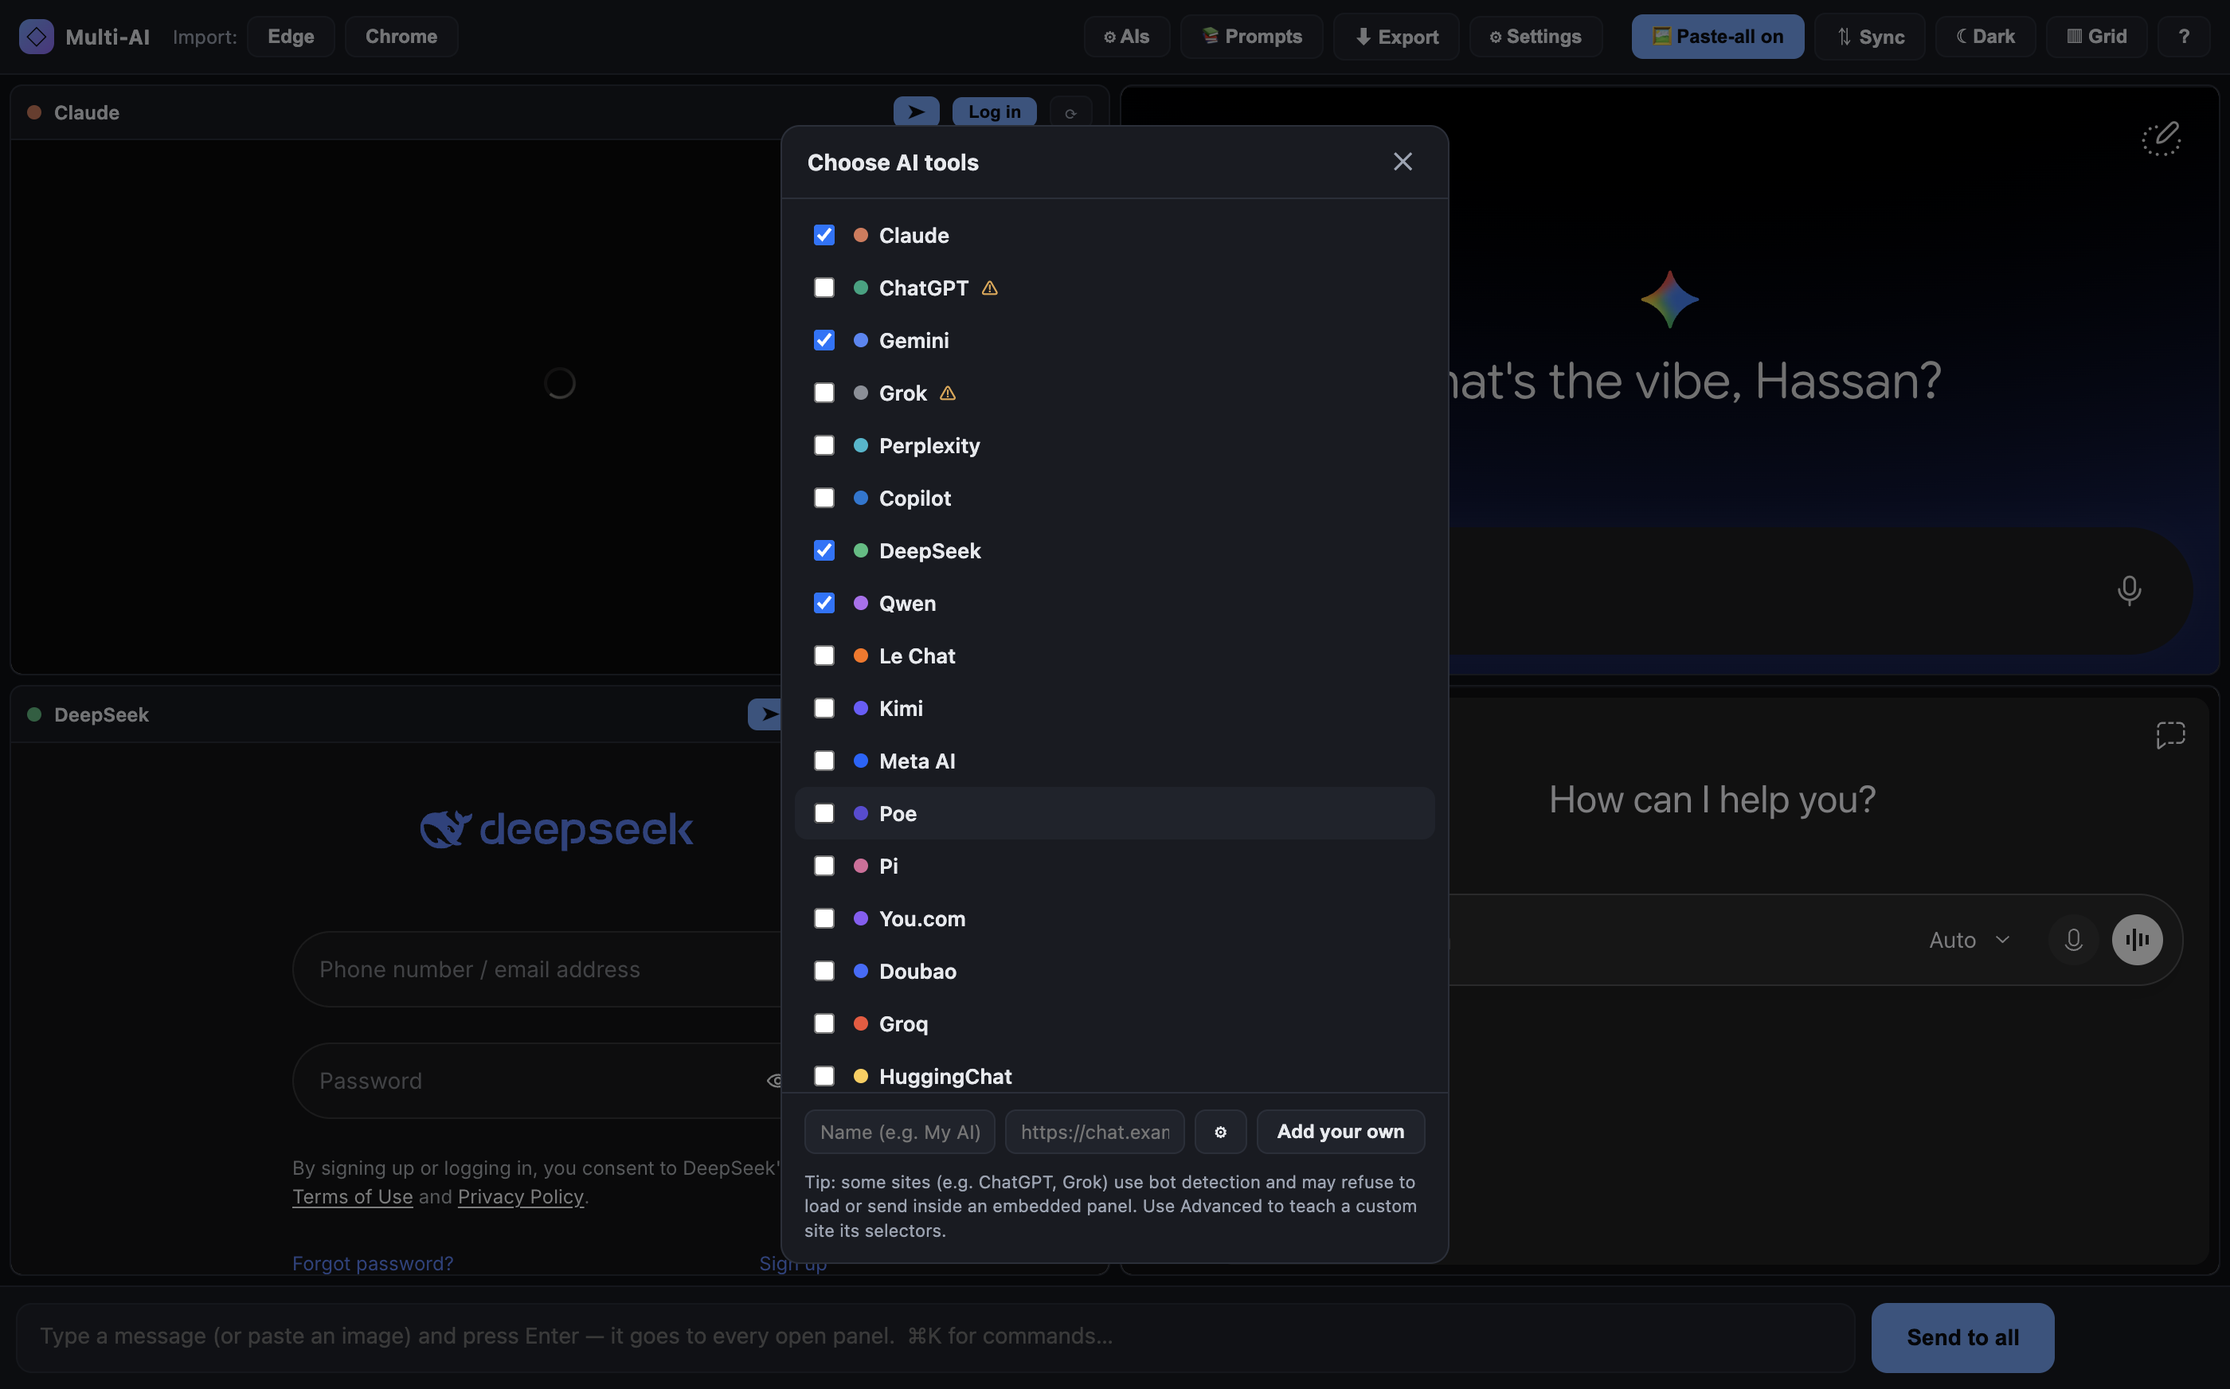Image resolution: width=2230 pixels, height=1389 pixels.
Task: Open the Auto model dropdown
Action: click(x=1969, y=941)
